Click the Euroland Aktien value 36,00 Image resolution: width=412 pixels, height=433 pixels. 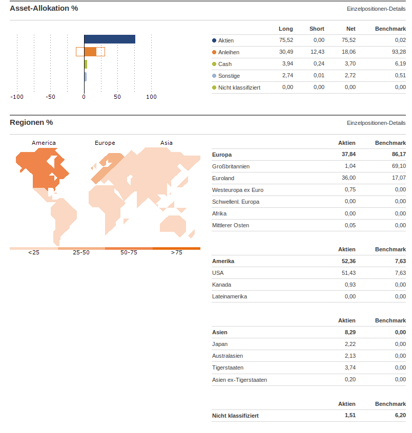pyautogui.click(x=348, y=178)
